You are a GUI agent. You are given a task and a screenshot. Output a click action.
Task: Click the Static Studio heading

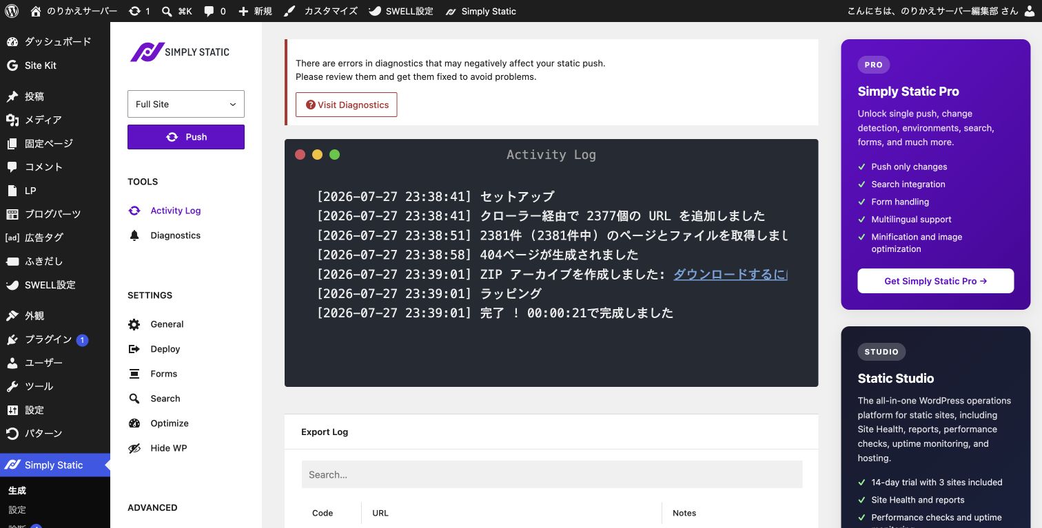point(896,378)
